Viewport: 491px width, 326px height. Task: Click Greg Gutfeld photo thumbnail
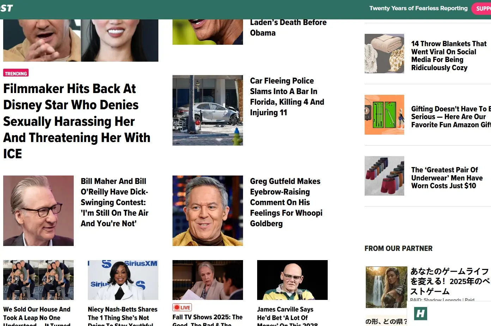(x=208, y=211)
